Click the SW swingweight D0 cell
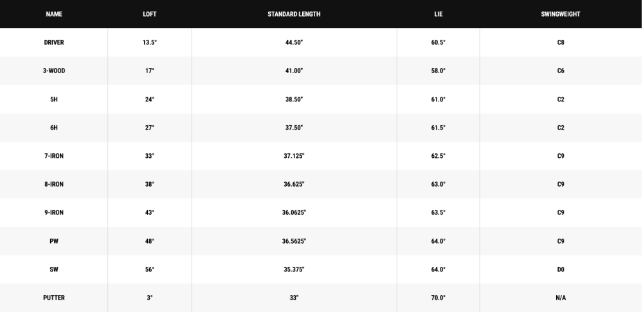 tap(561, 269)
